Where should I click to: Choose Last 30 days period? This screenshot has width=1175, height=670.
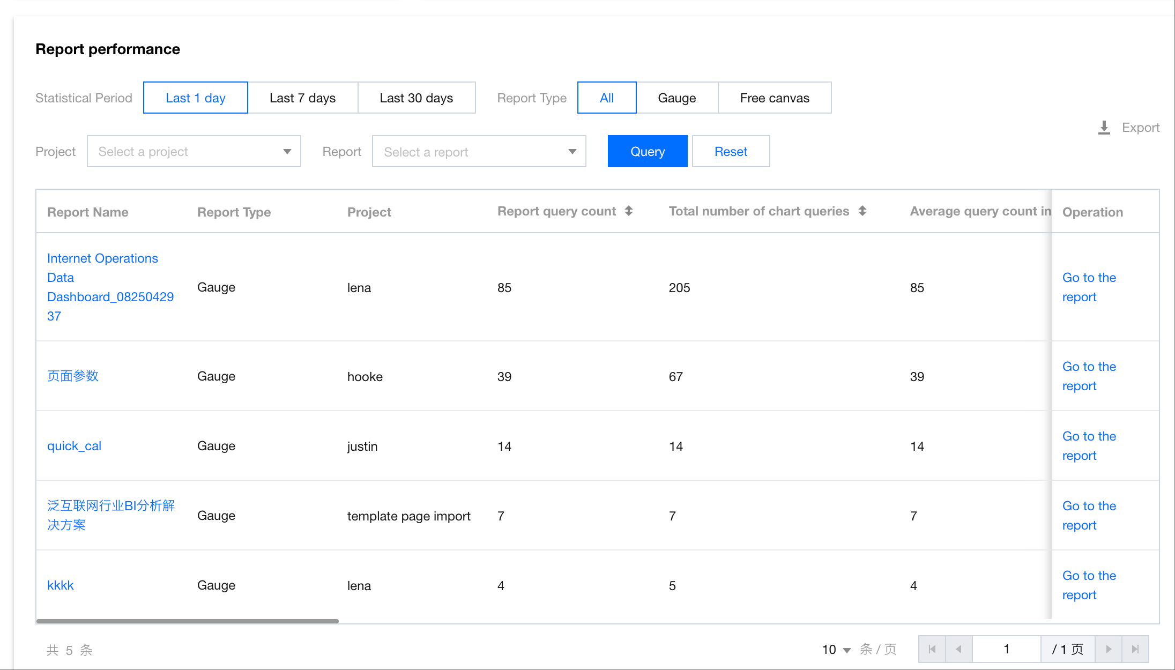[416, 98]
